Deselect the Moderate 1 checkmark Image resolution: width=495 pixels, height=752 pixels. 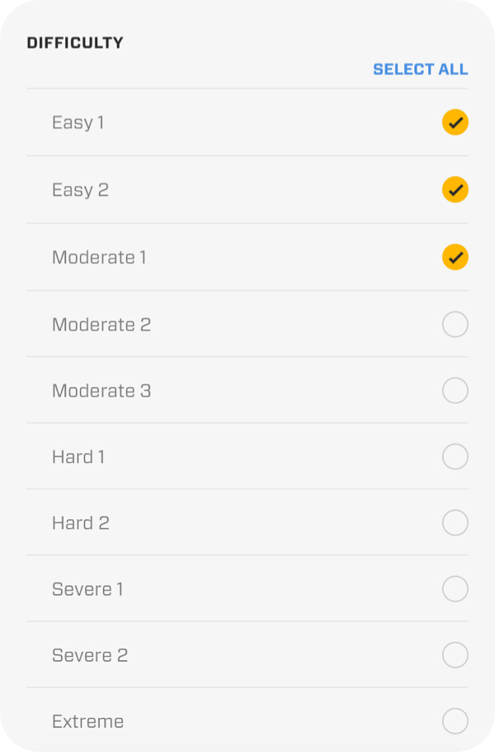(455, 257)
